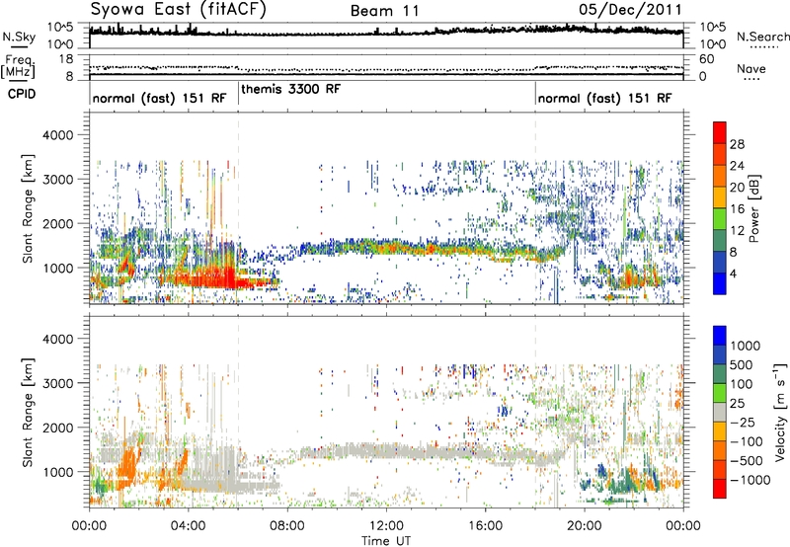Click the "N.Sky" legend label
The height and width of the screenshot is (547, 790).
click(x=19, y=37)
